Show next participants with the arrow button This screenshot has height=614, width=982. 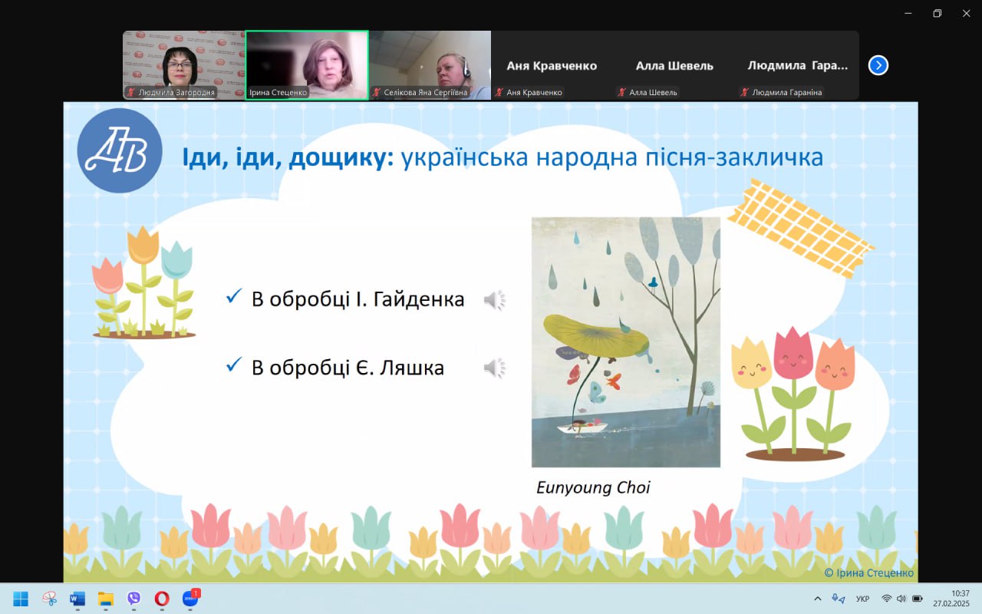[x=878, y=65]
